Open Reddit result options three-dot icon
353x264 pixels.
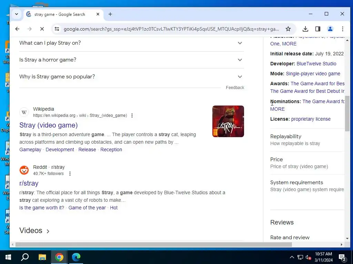pyautogui.click(x=70, y=174)
